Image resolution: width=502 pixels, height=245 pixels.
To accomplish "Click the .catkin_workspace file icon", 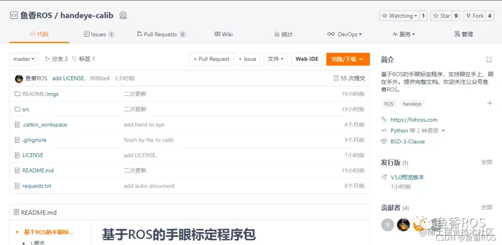I will [x=17, y=124].
